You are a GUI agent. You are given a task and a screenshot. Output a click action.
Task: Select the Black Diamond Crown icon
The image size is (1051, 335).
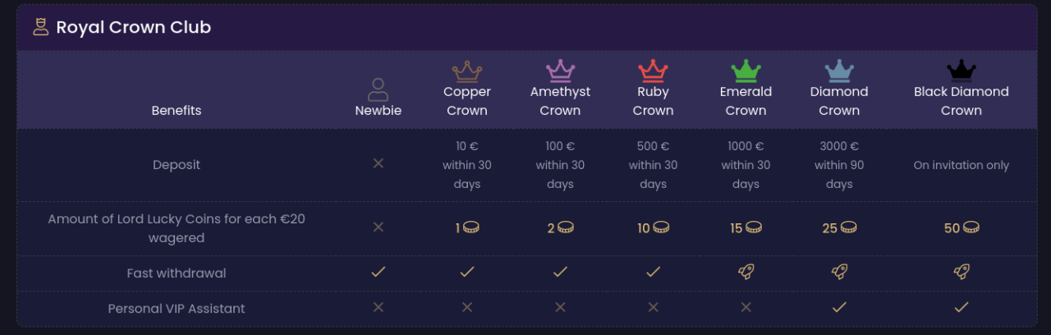click(x=961, y=71)
